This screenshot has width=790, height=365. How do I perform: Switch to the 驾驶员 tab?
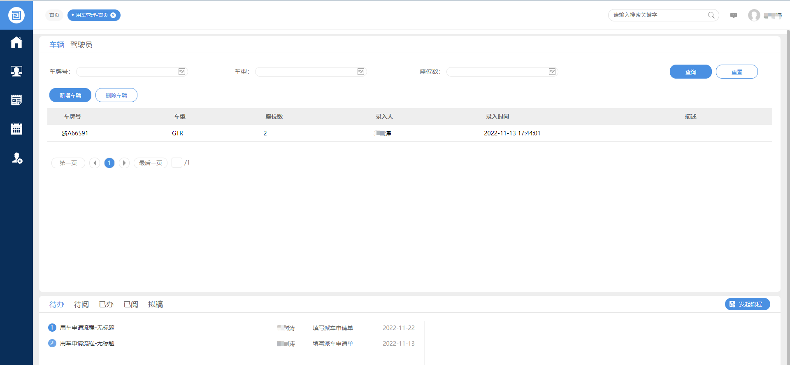[x=81, y=45]
